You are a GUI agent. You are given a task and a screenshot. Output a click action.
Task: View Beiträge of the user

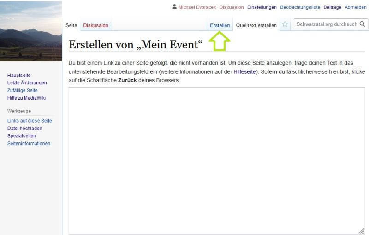tap(332, 7)
